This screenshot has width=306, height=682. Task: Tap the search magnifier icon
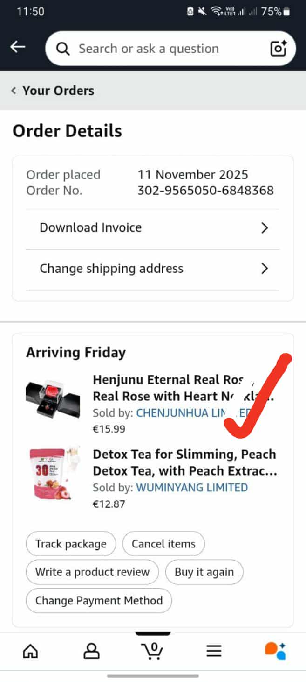(x=62, y=49)
